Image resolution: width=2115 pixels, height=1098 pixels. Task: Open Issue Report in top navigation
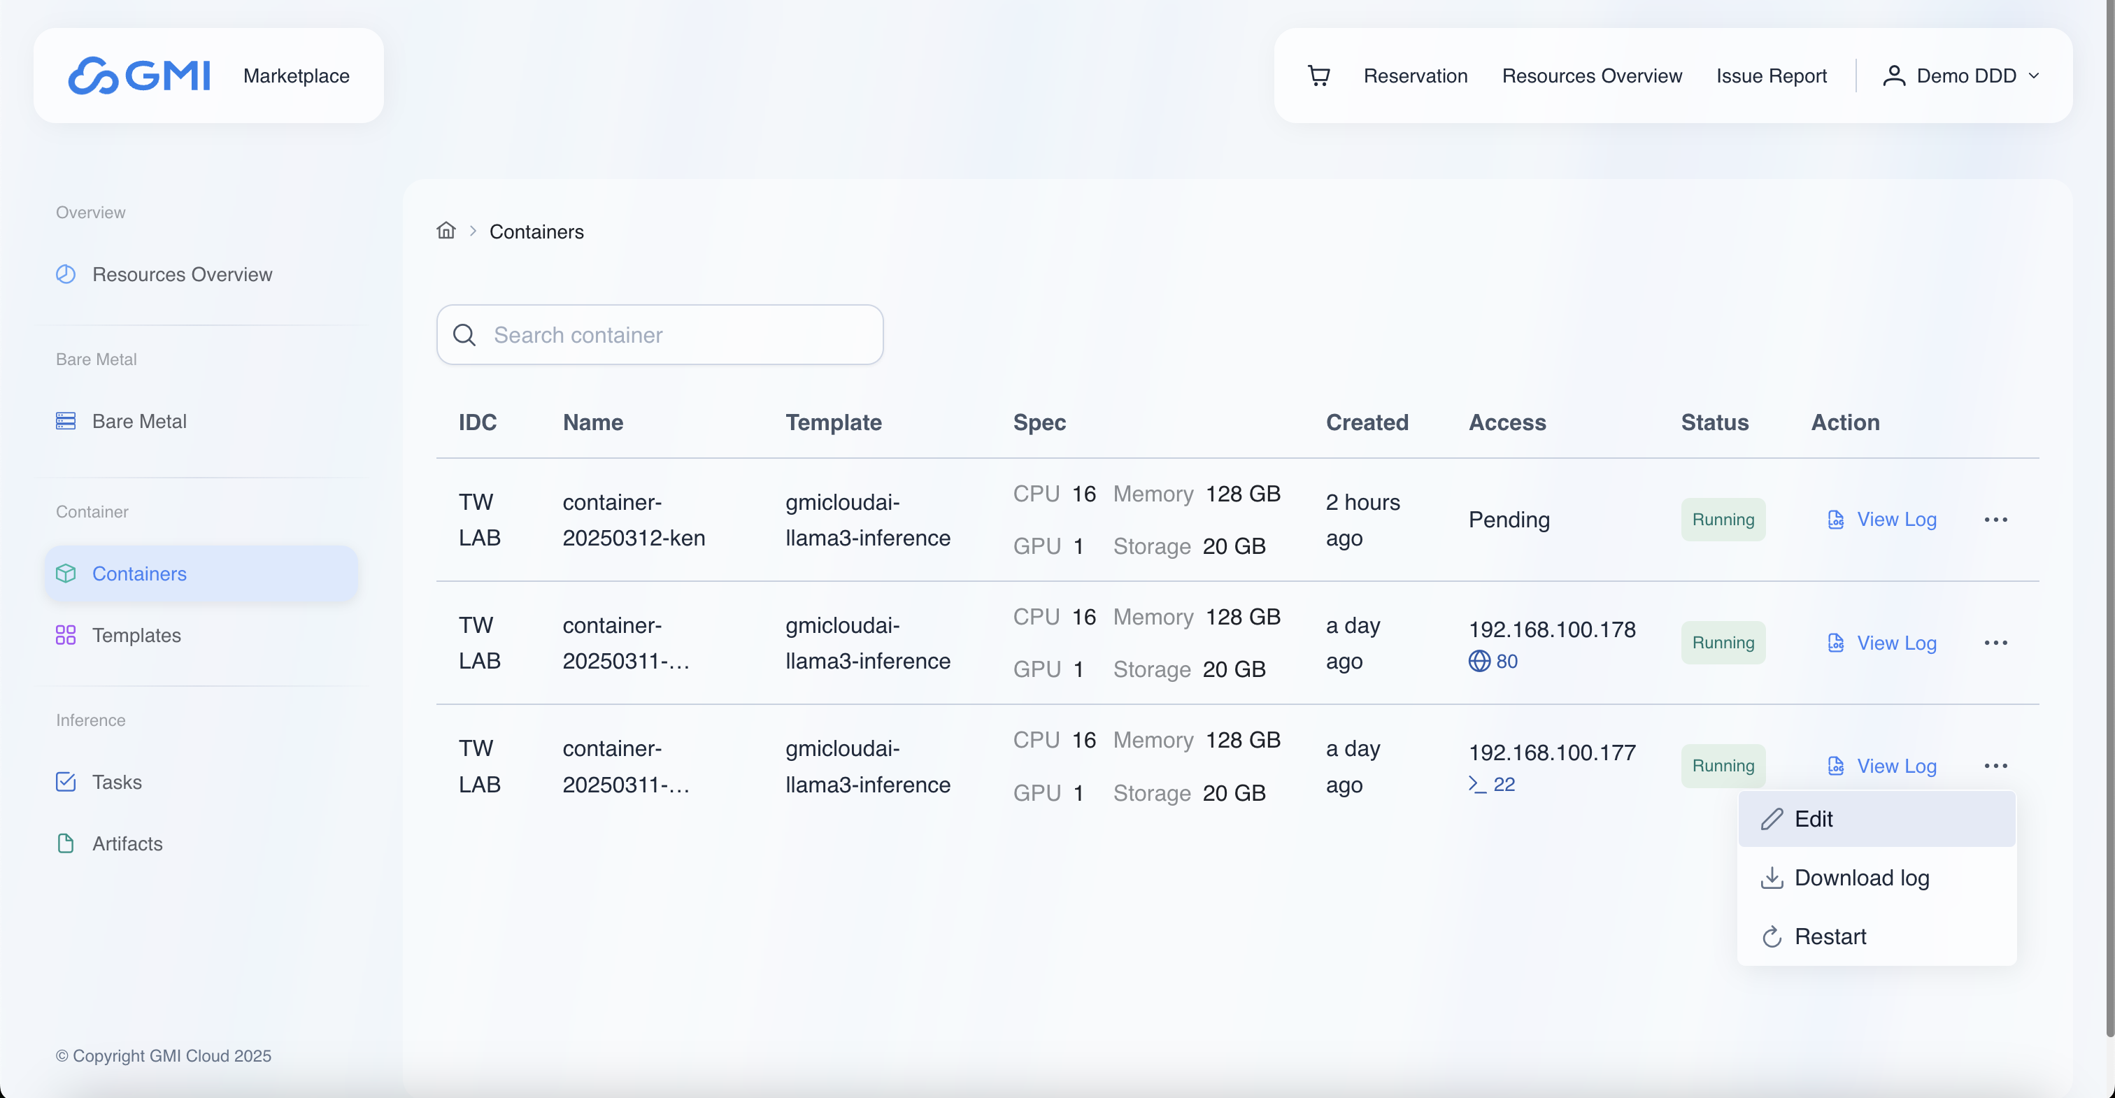[1771, 76]
